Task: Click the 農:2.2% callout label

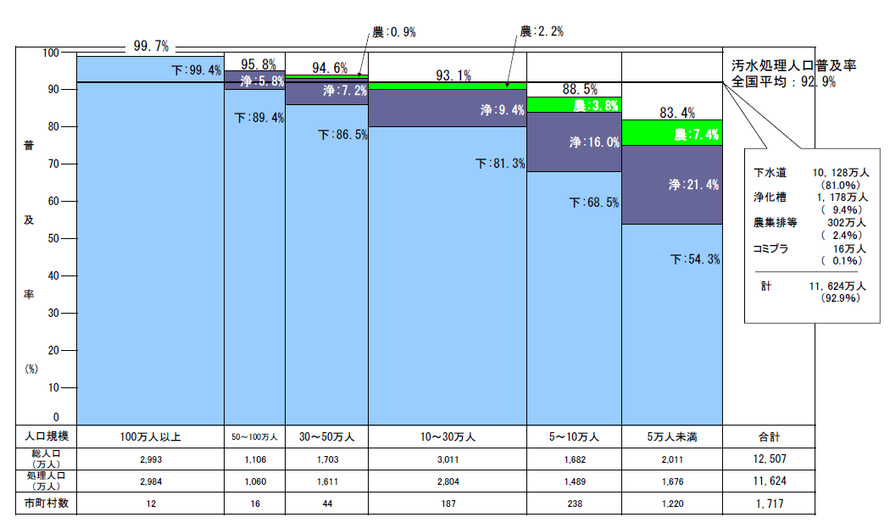Action: [542, 32]
